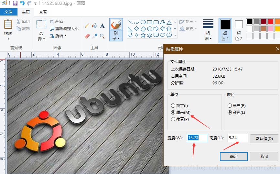The height and width of the screenshot is (174, 280).
Task: Select the straight line shape
Action: pyautogui.click(x=130, y=22)
